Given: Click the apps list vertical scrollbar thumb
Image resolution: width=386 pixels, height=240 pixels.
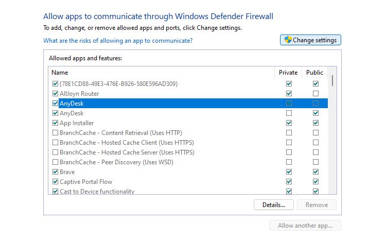Looking at the screenshot, I should coord(333,80).
